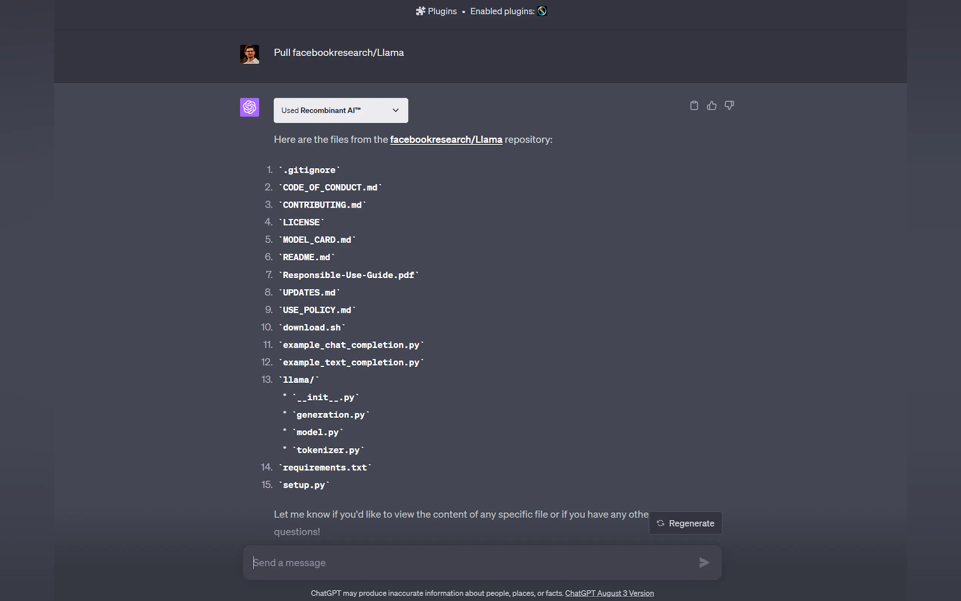Click the llama/ folder list entry

point(299,380)
